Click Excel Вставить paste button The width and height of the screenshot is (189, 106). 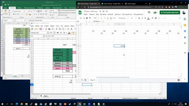(x=6, y=12)
